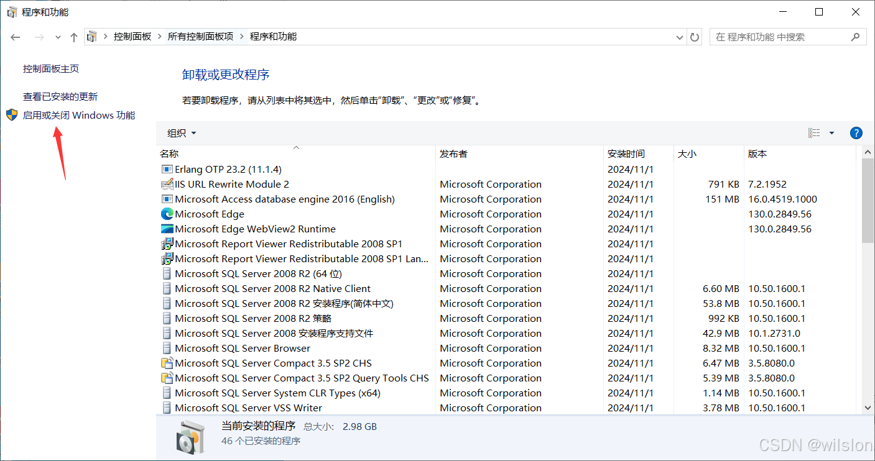Sort the list by 安装时间 column header

(x=639, y=153)
